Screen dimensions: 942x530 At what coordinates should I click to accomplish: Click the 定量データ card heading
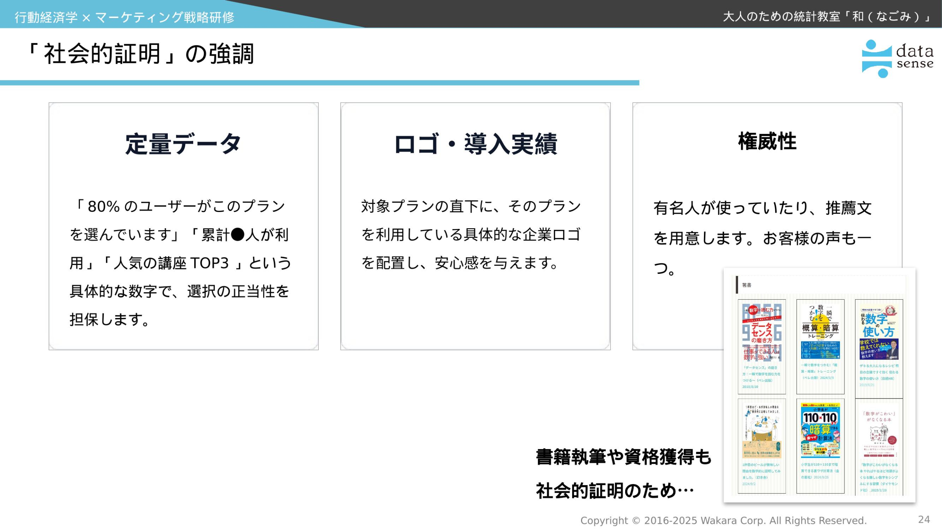[x=183, y=144]
